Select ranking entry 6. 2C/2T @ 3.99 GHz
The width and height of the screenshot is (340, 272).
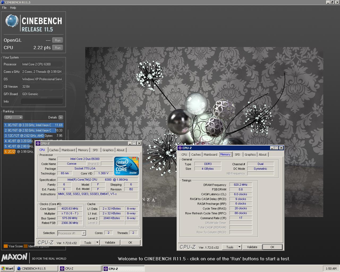point(19,152)
